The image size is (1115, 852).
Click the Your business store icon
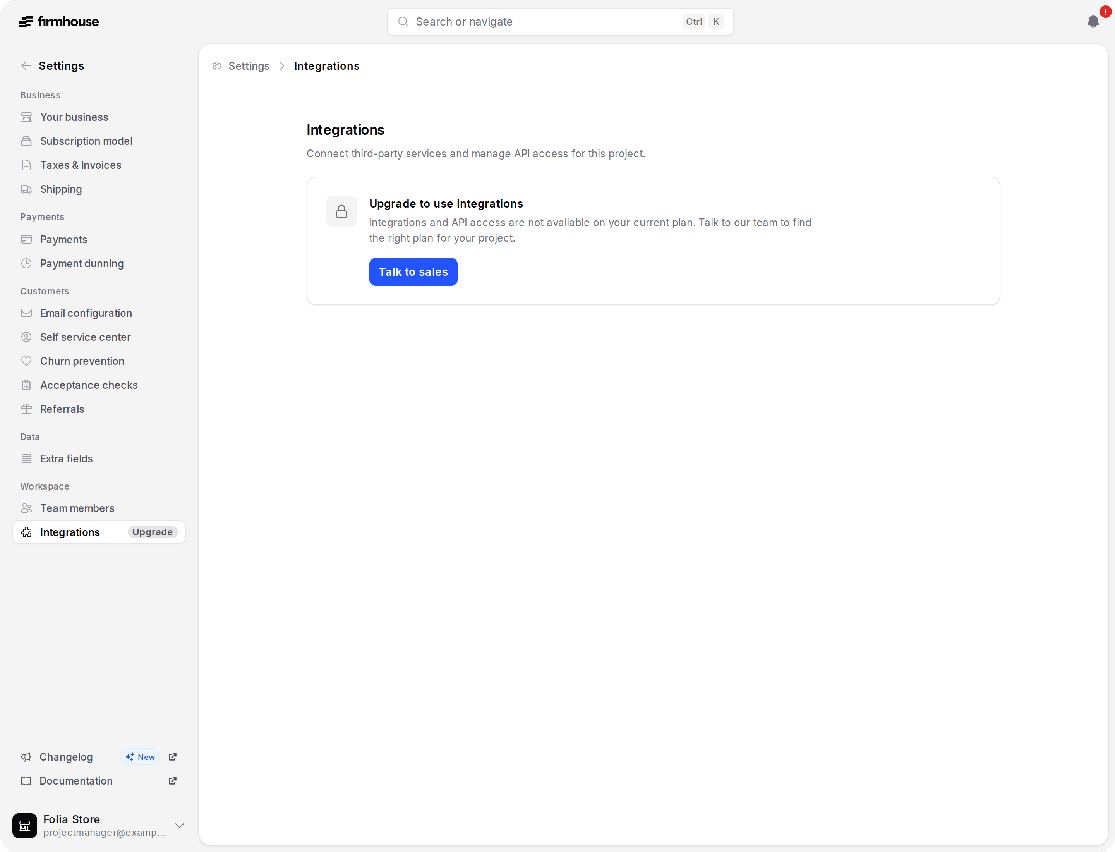(x=26, y=117)
